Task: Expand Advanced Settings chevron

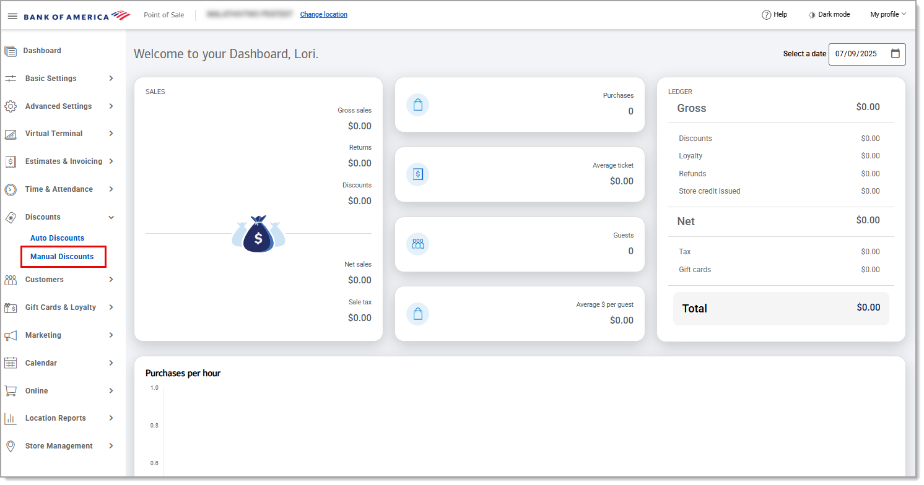Action: [x=111, y=106]
